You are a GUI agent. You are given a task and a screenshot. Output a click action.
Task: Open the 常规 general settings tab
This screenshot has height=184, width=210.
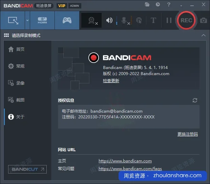point(16,66)
